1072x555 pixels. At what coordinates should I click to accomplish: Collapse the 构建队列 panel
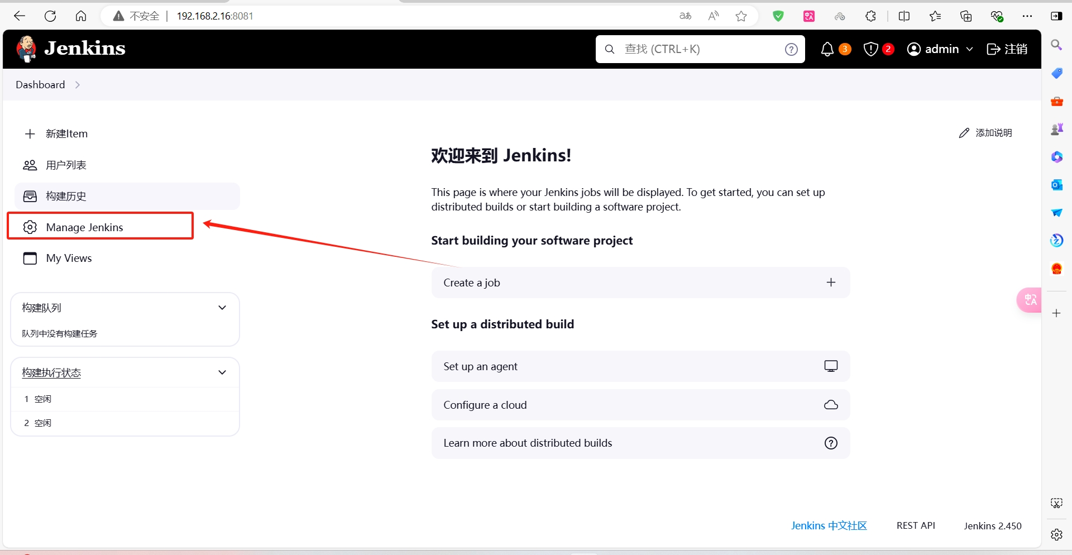point(222,308)
